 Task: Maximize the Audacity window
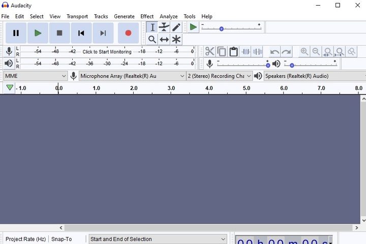[x=338, y=5]
